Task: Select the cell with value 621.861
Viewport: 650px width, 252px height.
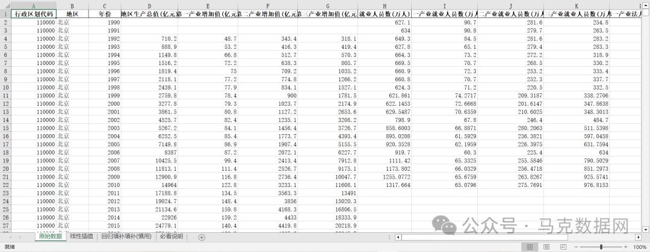Action: (385, 96)
